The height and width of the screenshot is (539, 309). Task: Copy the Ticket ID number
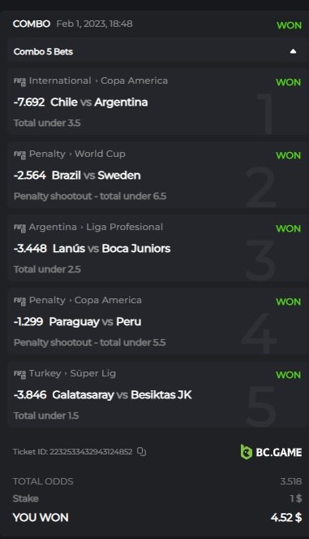(x=141, y=451)
